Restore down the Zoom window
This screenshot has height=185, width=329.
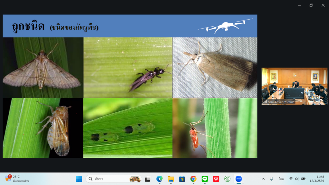pyautogui.click(x=311, y=5)
